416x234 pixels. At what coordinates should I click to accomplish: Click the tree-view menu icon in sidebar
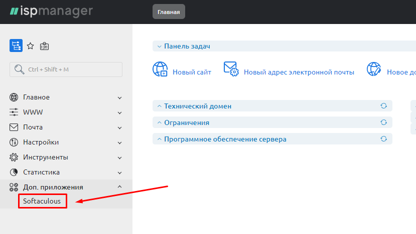point(16,46)
